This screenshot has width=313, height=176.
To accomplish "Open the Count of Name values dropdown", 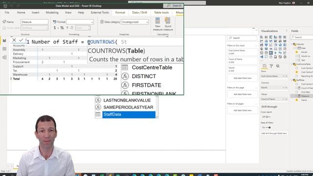I will [284, 99].
